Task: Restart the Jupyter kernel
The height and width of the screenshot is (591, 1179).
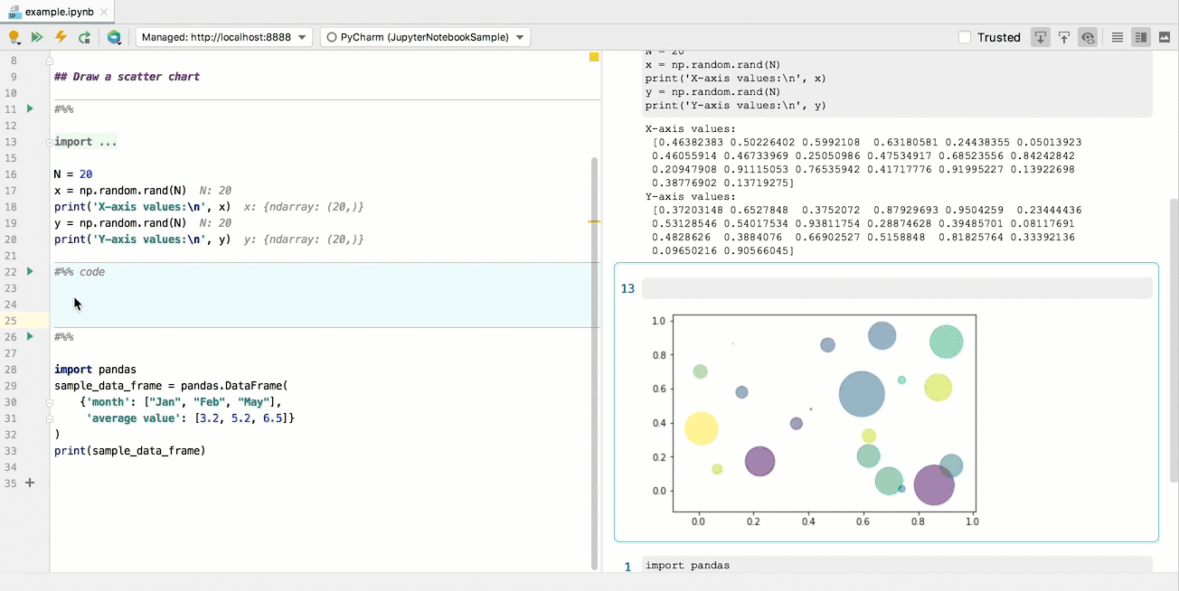Action: coord(85,37)
